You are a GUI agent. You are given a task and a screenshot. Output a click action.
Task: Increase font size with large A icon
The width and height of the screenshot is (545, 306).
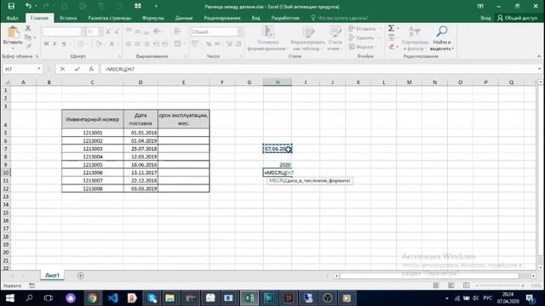click(x=108, y=31)
